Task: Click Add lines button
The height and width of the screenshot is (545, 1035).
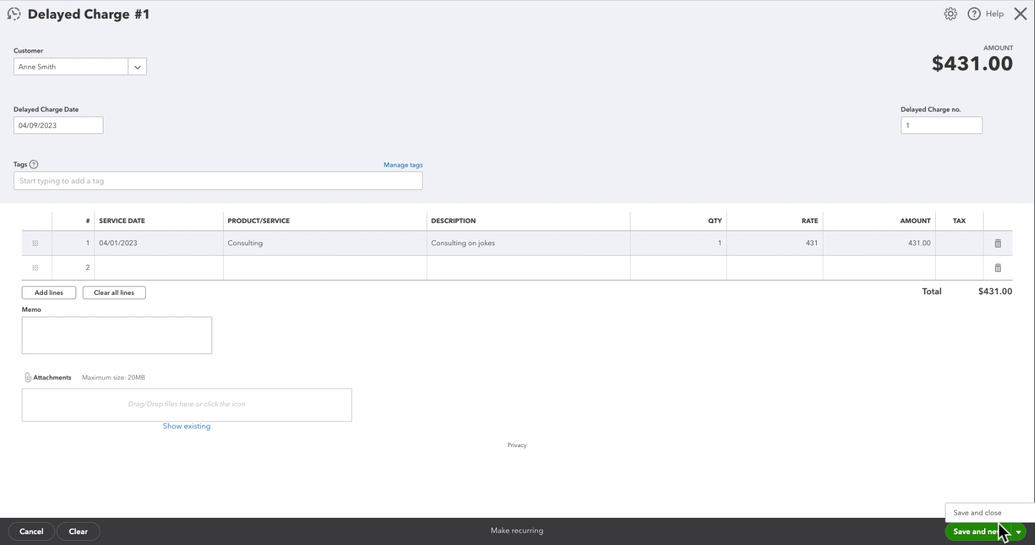Action: coord(49,292)
